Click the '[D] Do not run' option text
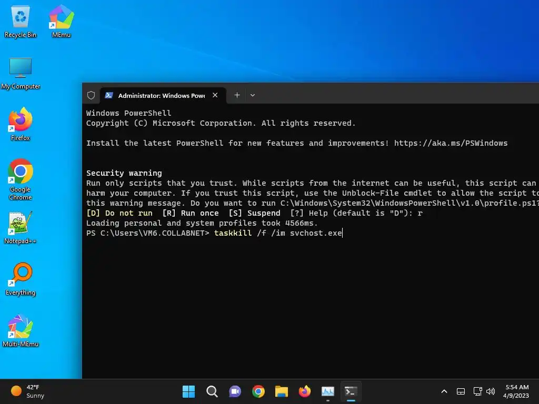The height and width of the screenshot is (404, 539). 119,214
